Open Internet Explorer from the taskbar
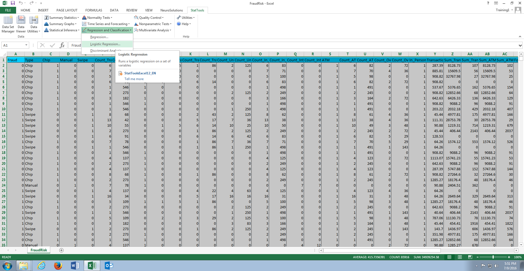The image size is (524, 271). [x=41, y=266]
